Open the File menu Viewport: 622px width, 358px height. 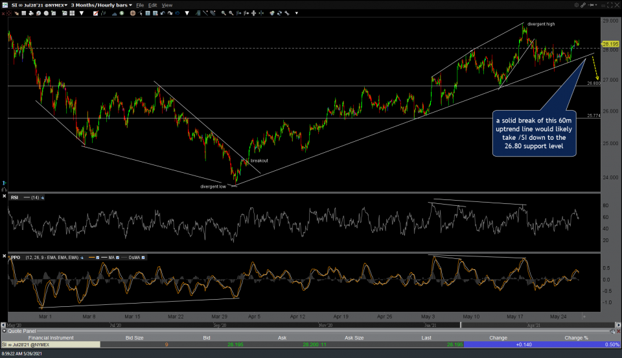[x=139, y=5]
